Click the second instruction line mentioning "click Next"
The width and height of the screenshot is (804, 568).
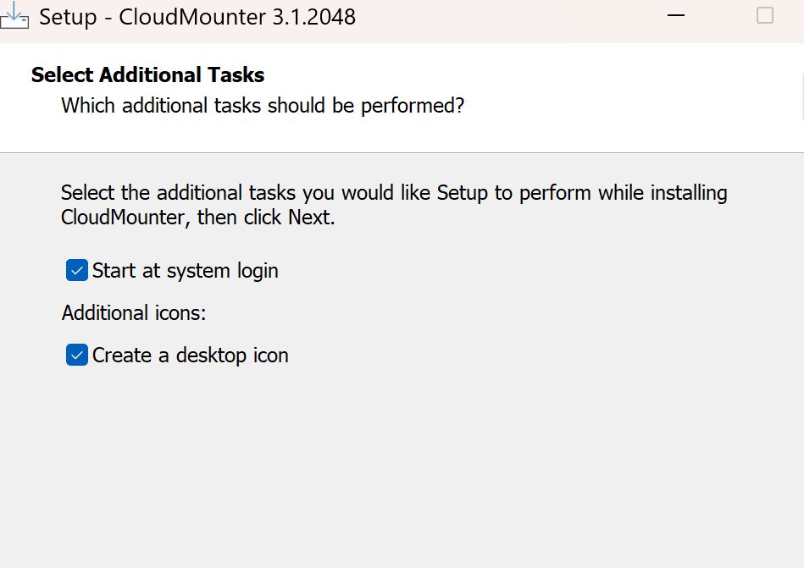(x=198, y=217)
